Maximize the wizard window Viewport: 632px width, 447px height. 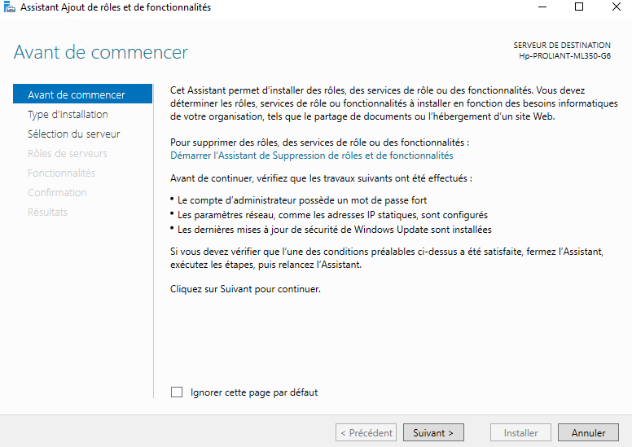click(x=579, y=7)
